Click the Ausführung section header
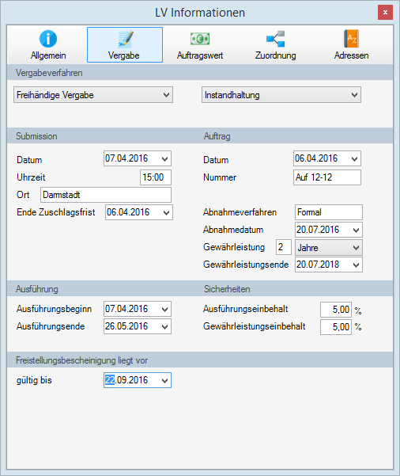The height and width of the screenshot is (476, 400). click(36, 289)
